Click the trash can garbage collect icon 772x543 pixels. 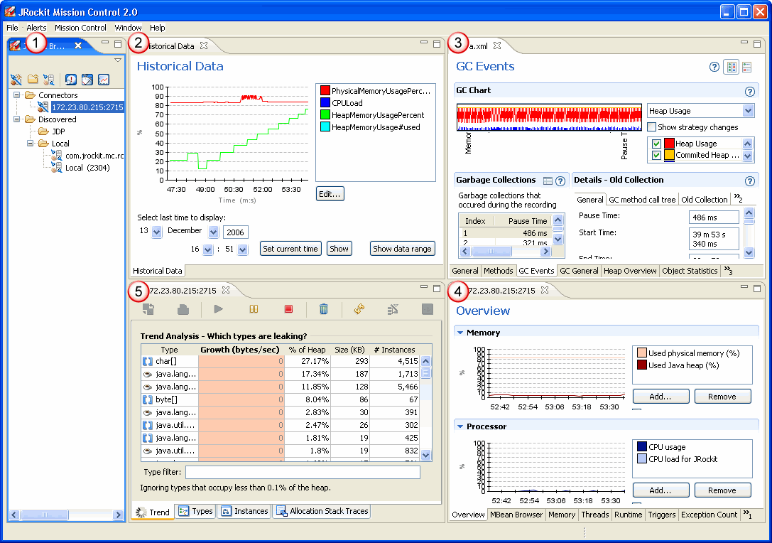pyautogui.click(x=323, y=309)
